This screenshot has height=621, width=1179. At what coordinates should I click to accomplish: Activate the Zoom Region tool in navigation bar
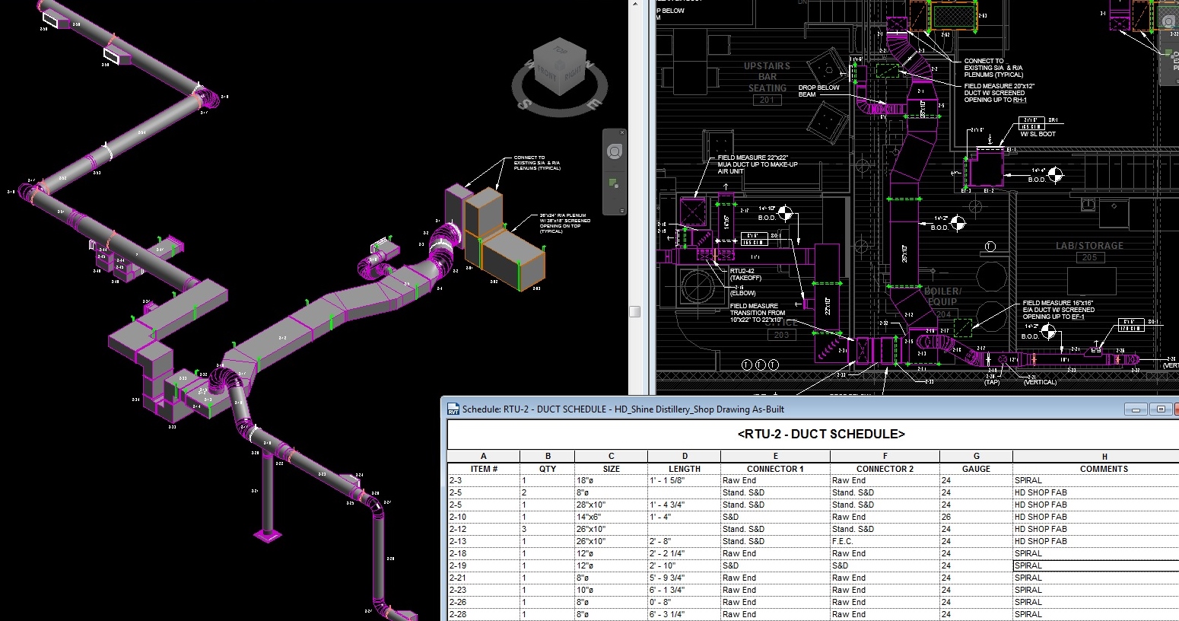point(613,183)
